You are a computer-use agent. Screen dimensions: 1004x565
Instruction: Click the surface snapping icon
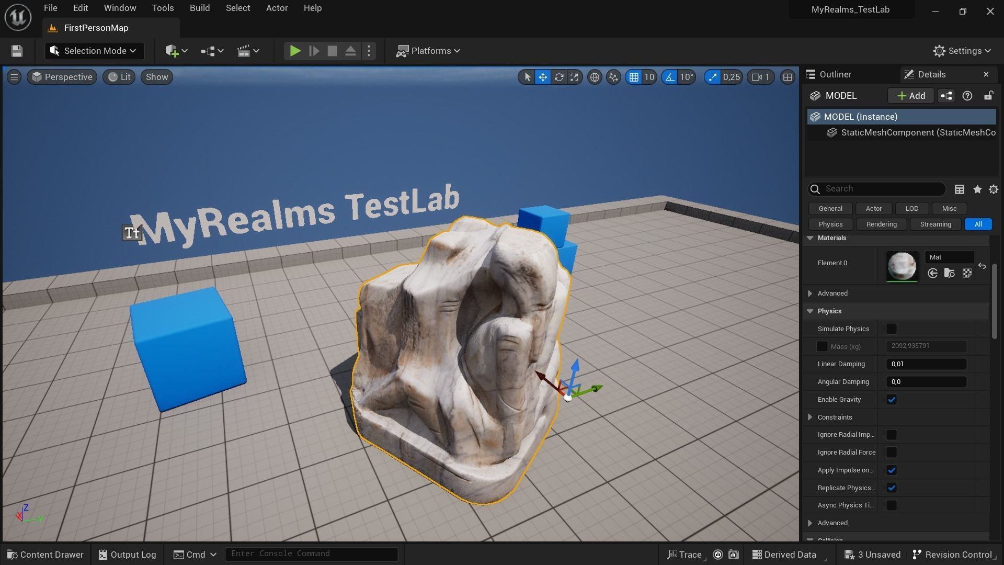(613, 77)
